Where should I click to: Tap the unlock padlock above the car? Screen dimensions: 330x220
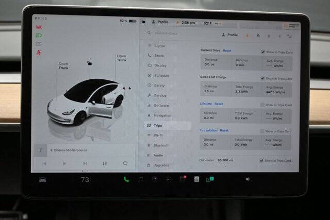[89, 63]
